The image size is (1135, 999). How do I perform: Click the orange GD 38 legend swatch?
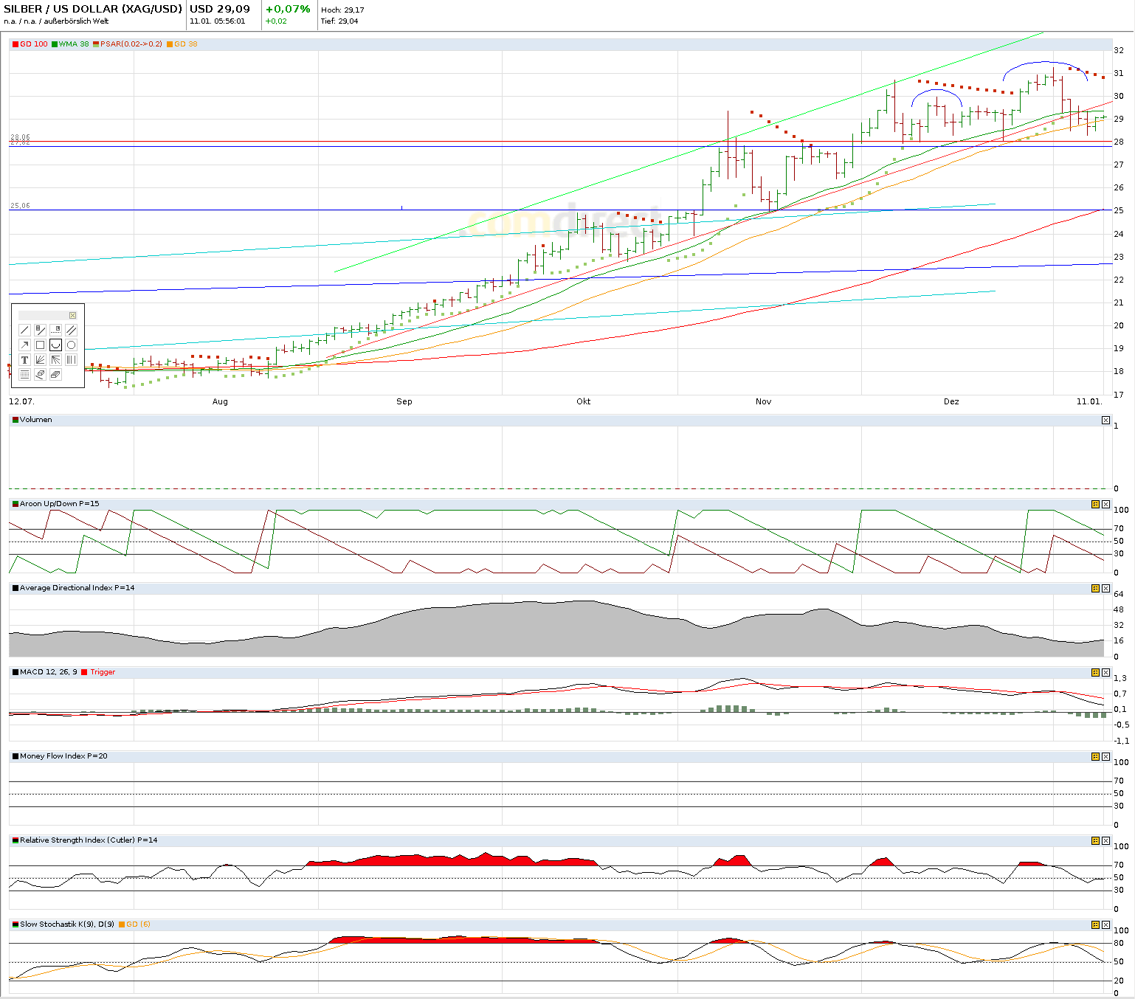point(170,44)
